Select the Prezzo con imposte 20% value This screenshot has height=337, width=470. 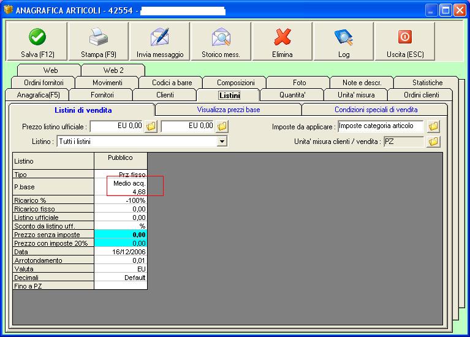121,243
